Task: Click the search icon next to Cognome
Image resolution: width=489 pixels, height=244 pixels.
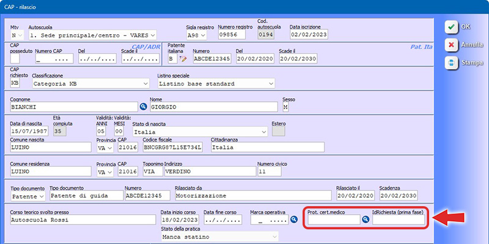Action: pyautogui.click(x=144, y=107)
